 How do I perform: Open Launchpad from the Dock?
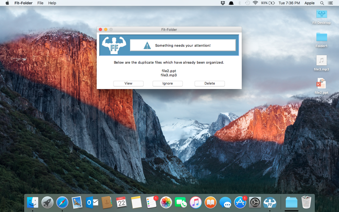47,203
